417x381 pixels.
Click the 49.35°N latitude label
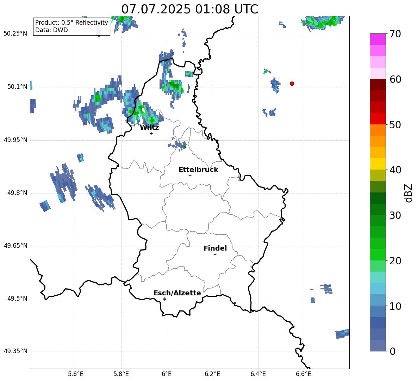[x=15, y=351]
